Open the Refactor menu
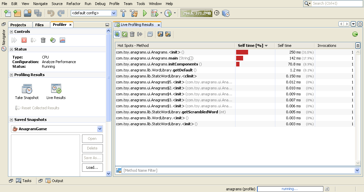Screen dimensions: 364x192 point(73,4)
